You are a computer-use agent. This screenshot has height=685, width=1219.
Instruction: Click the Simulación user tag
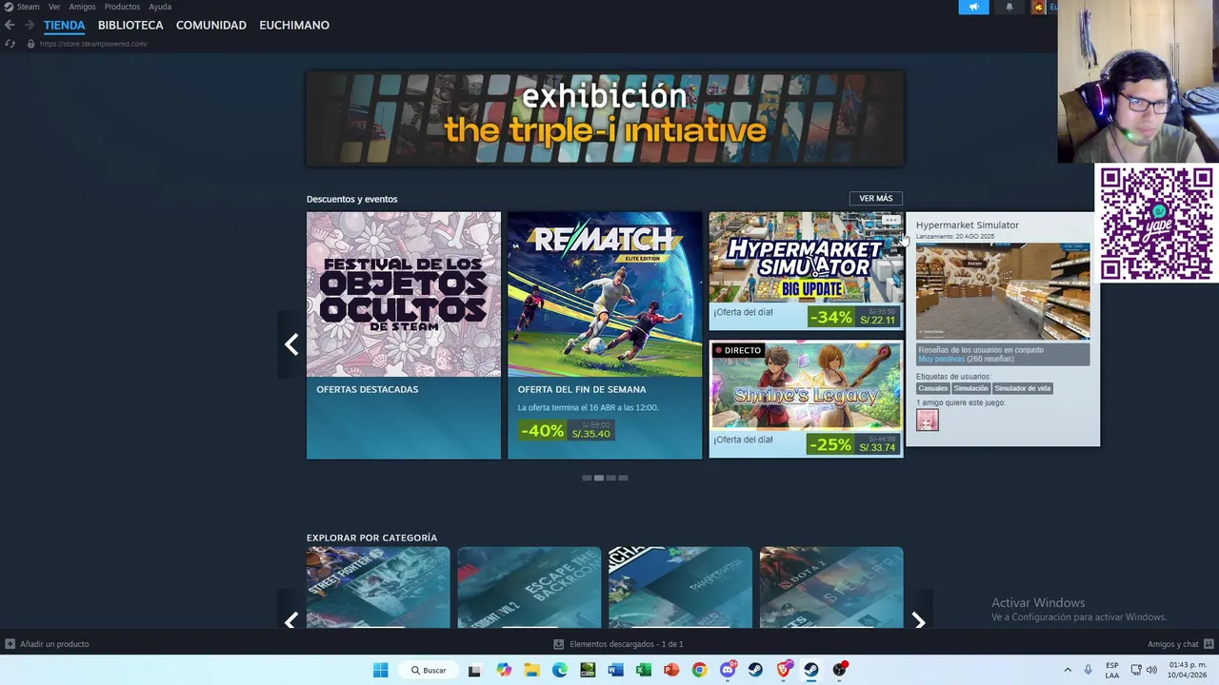click(971, 388)
